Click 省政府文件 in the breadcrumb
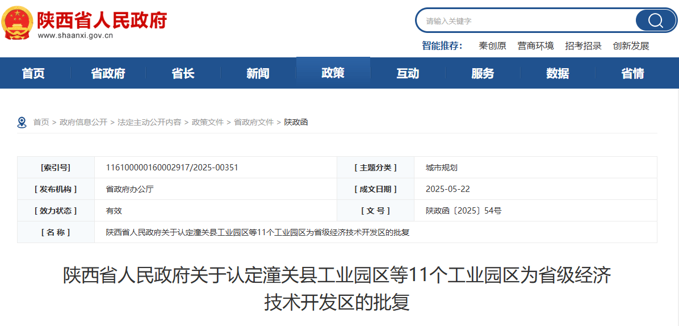679x326 pixels. click(254, 123)
